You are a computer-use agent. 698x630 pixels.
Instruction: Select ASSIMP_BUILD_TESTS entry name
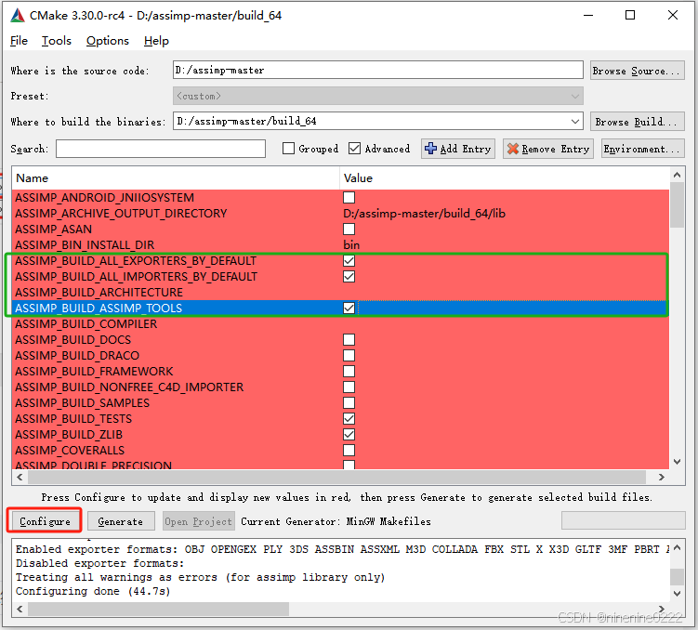coord(73,419)
